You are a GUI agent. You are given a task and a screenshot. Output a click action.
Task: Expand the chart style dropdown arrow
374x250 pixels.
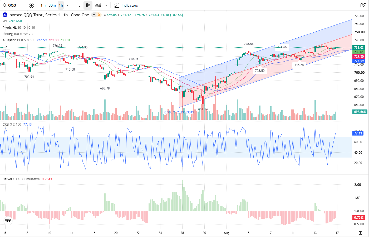[106, 5]
